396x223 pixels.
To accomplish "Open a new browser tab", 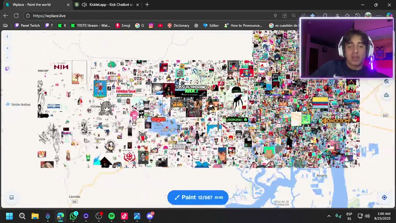I will (147, 5).
